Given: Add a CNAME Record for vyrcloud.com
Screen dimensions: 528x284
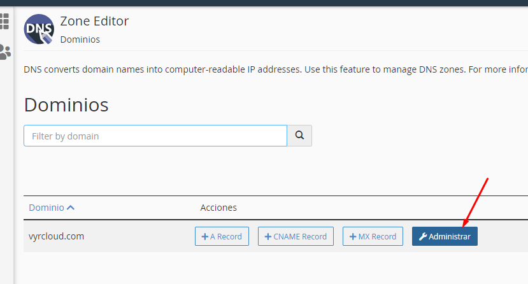Looking at the screenshot, I should 295,236.
